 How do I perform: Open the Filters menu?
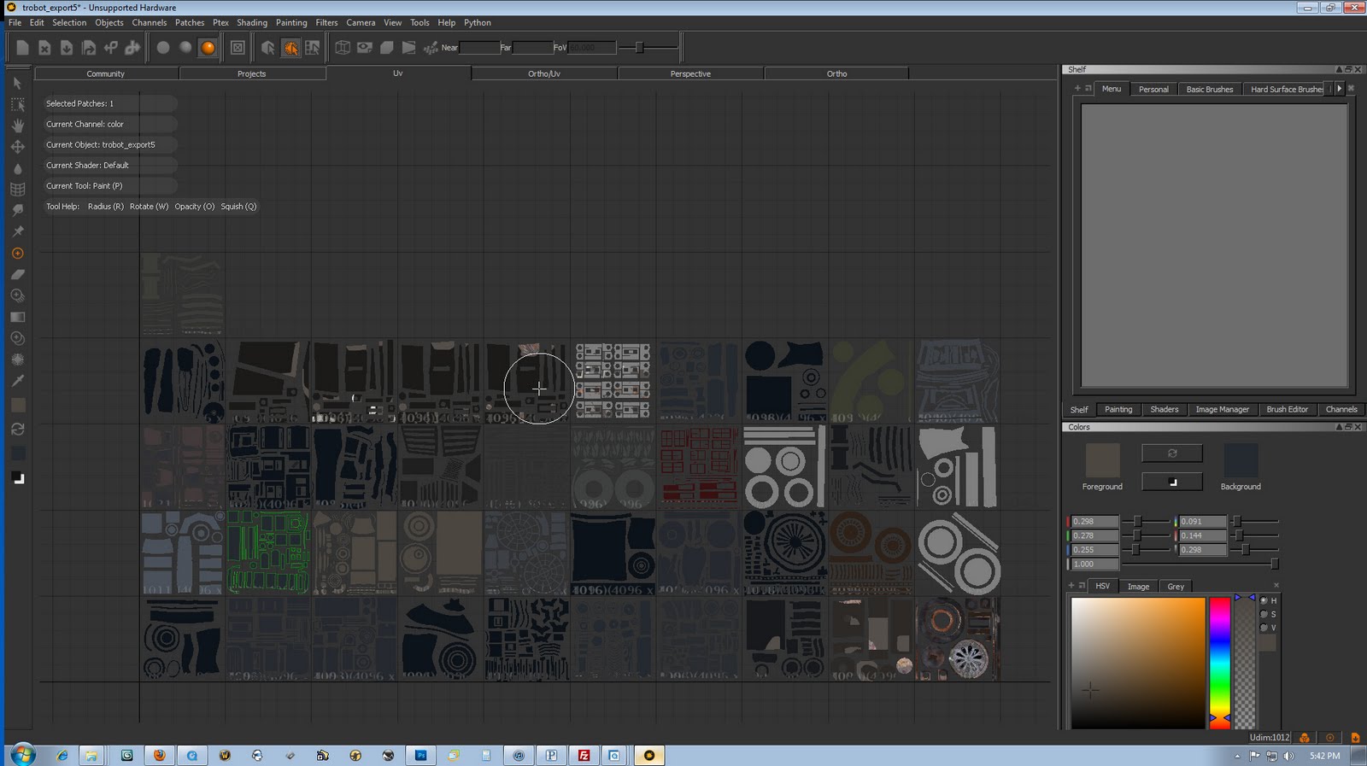[x=326, y=23]
